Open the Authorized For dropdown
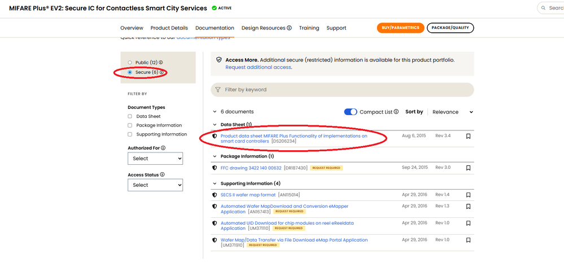Viewport: 564px width, 267px height. (155, 159)
